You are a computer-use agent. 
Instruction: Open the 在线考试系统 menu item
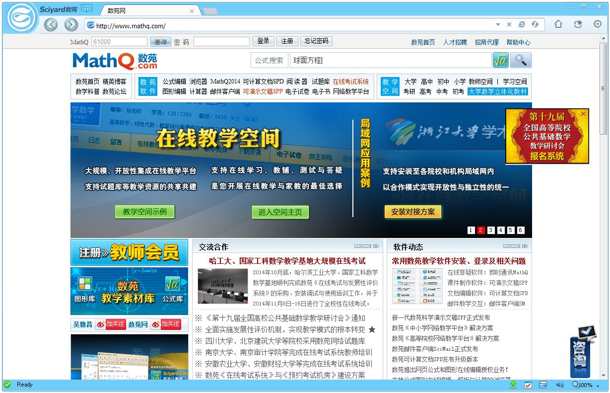[351, 81]
